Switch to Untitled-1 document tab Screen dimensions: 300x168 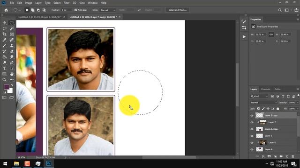40,17
